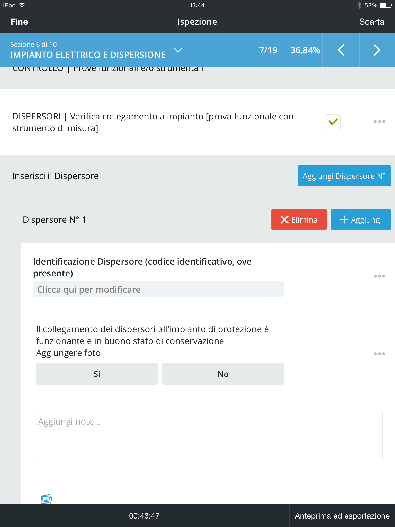Tap the add photo gallery icon
The height and width of the screenshot is (527, 395).
coord(46,499)
